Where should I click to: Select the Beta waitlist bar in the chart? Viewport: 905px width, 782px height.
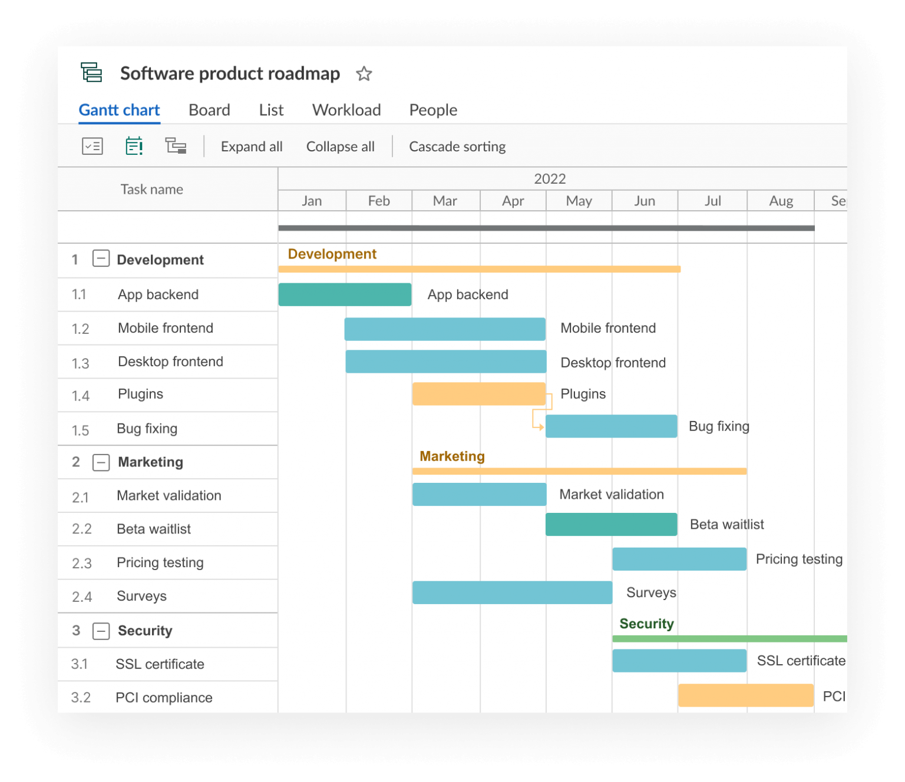[x=611, y=524]
